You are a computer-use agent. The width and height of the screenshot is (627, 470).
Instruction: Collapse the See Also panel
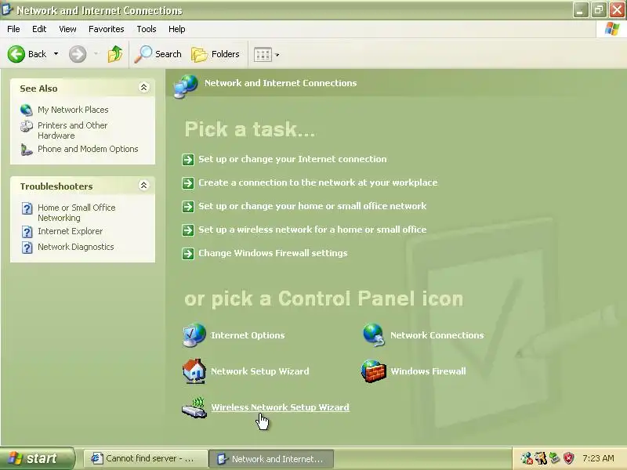143,87
